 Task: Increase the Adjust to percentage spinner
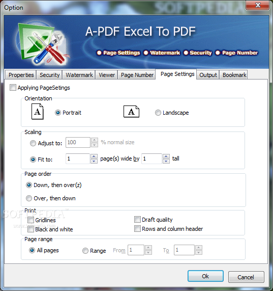point(95,140)
